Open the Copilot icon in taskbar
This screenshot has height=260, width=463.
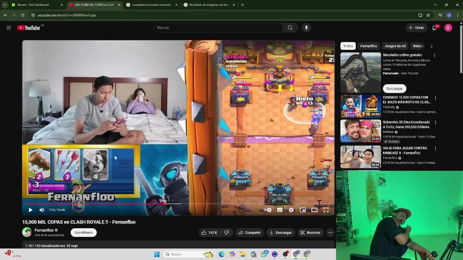coord(232,254)
